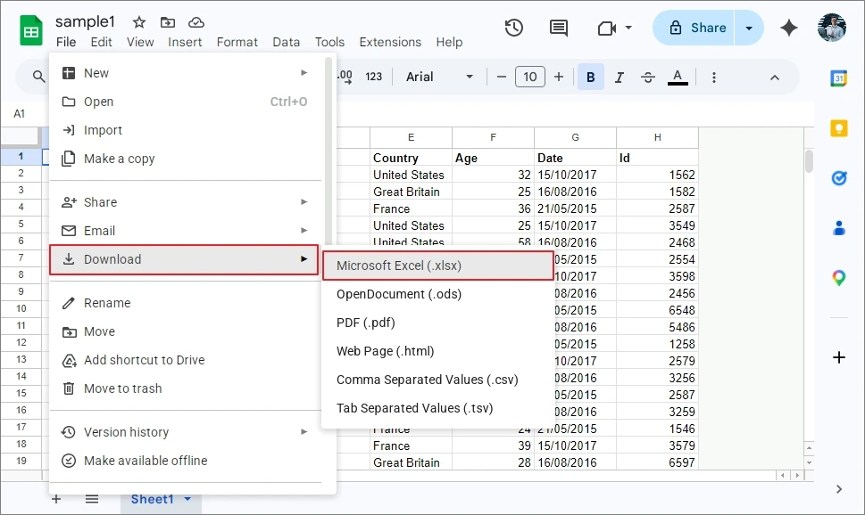Toggle italic formatting

point(620,78)
